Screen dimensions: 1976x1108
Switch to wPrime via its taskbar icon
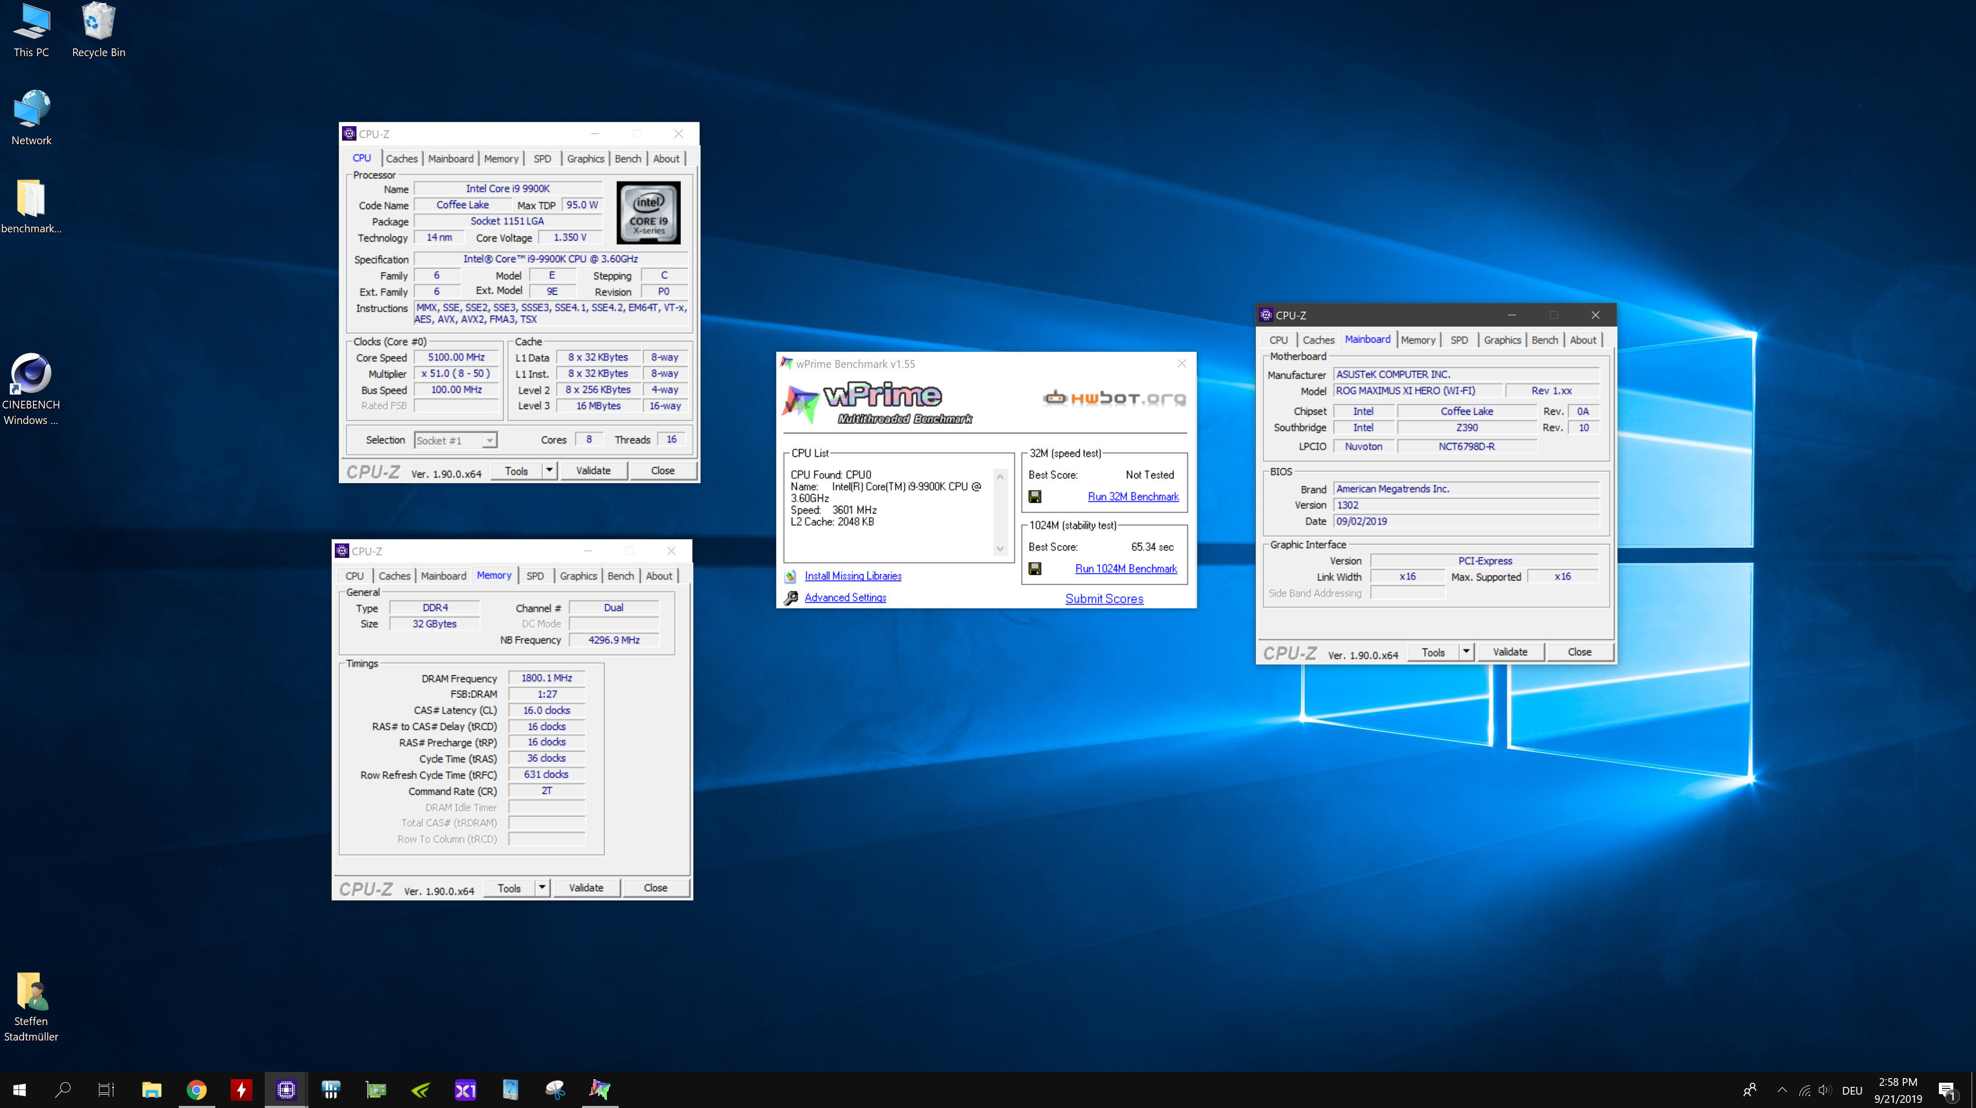pos(600,1089)
